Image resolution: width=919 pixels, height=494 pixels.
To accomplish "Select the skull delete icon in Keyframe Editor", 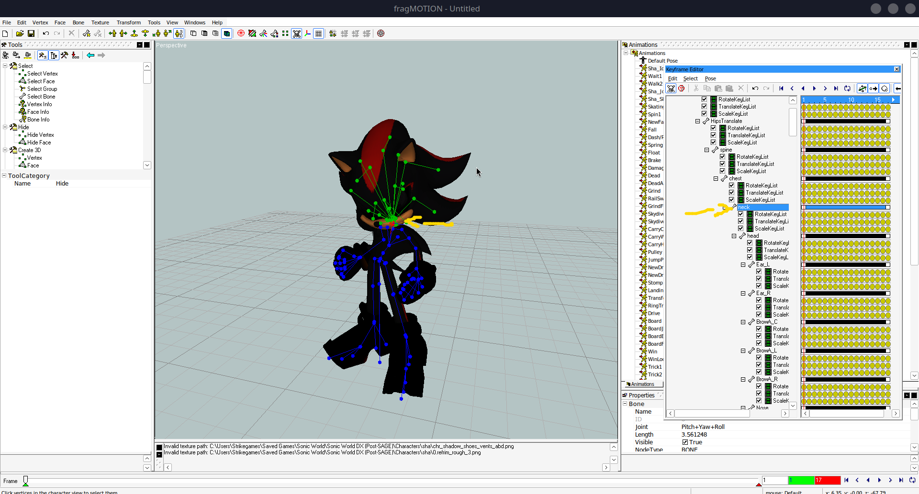I will (x=672, y=88).
